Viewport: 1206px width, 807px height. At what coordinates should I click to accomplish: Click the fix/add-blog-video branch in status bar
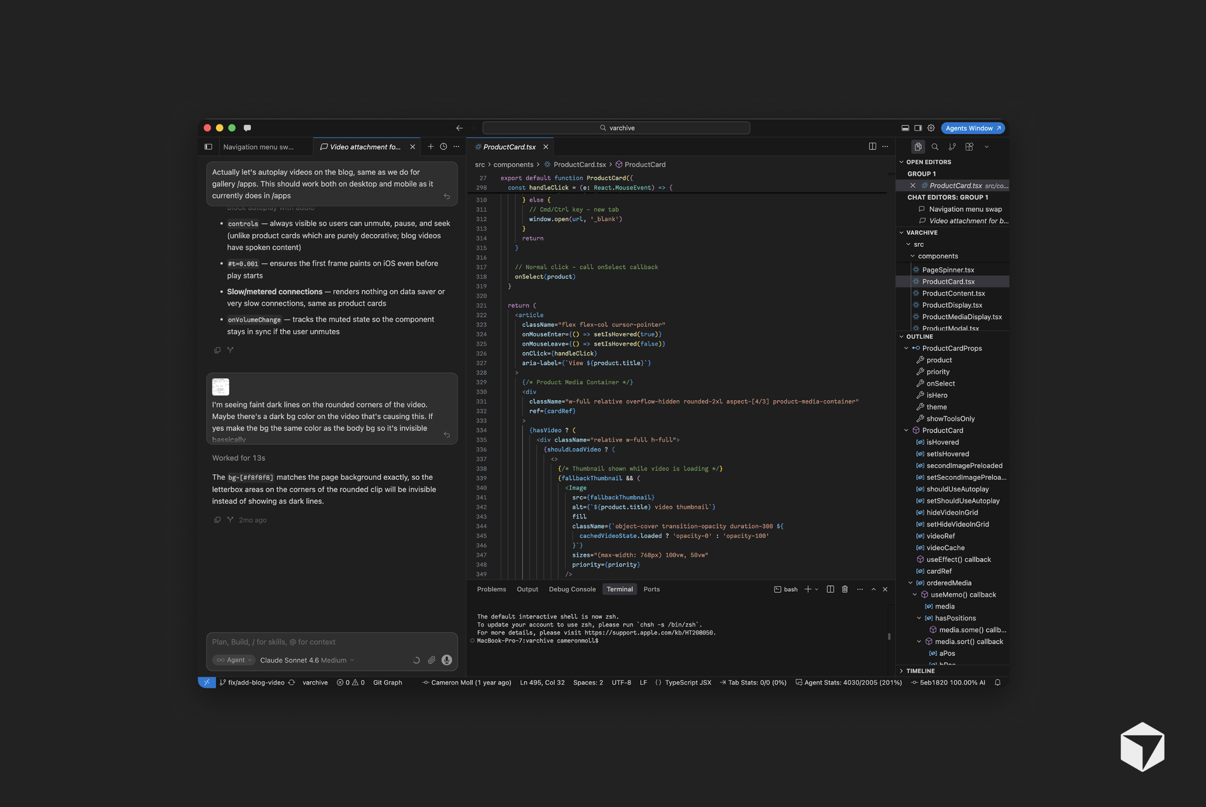(x=252, y=683)
